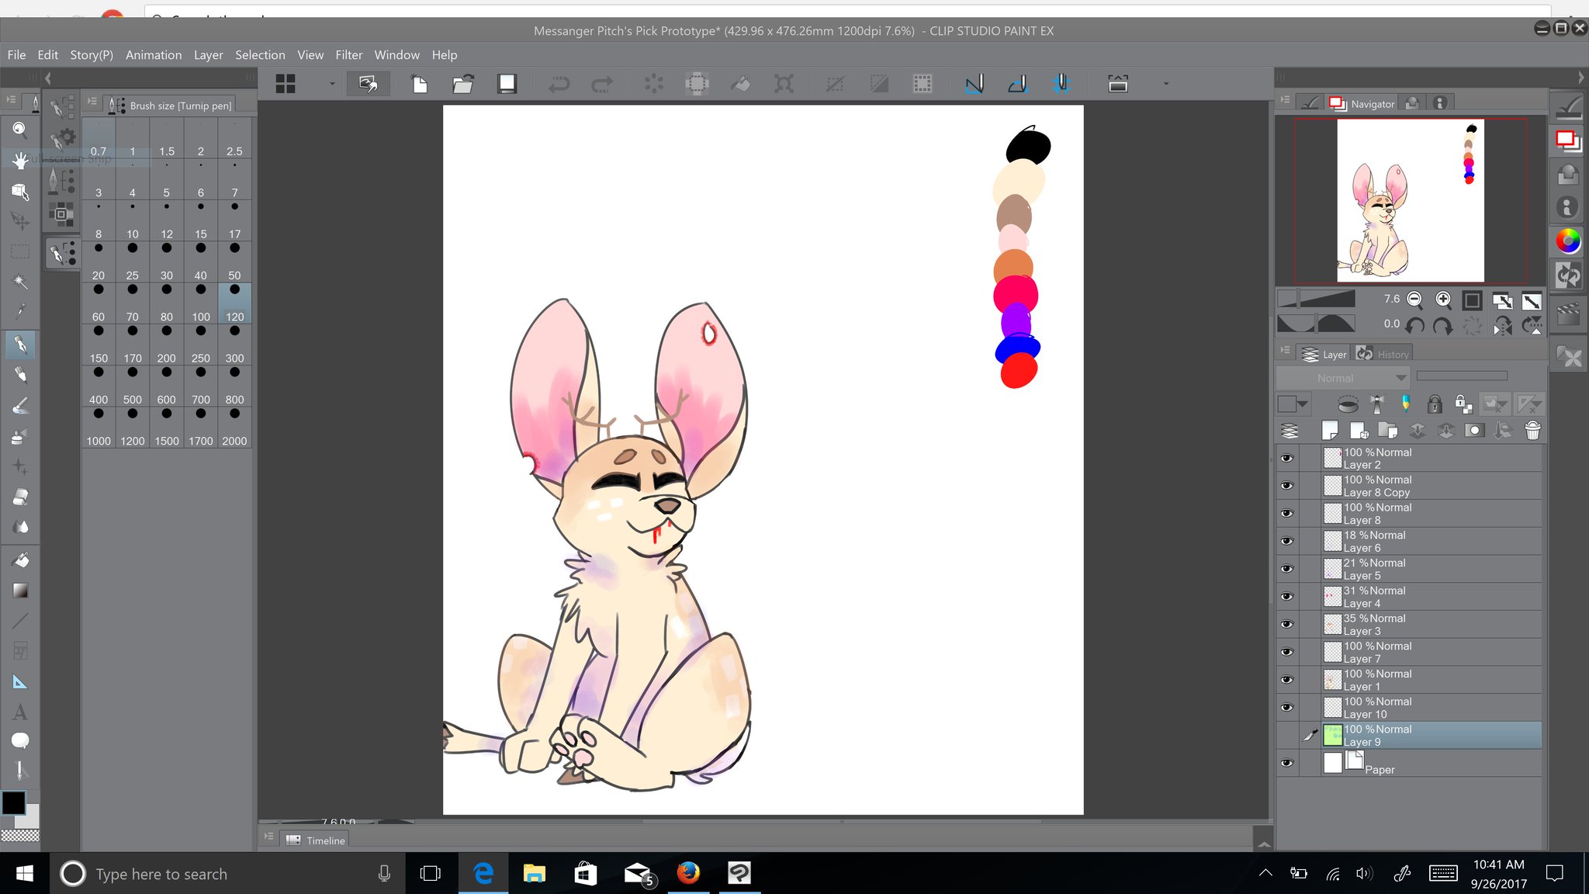The image size is (1589, 894).
Task: Select the black main color swatch
Action: (x=13, y=802)
